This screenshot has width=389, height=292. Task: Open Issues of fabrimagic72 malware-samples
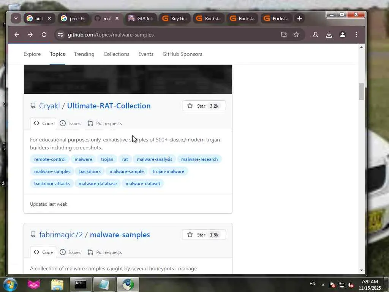coord(70,252)
